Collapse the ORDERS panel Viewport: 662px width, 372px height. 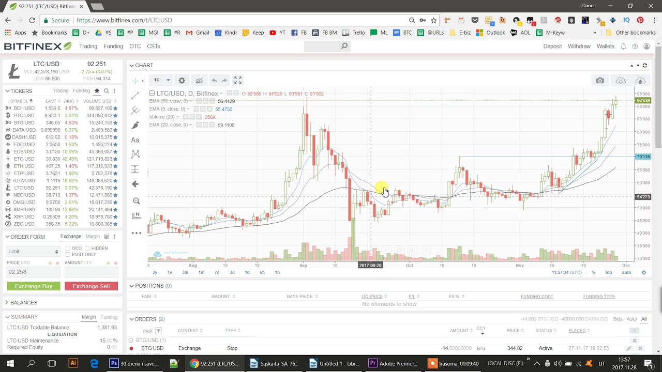(131, 319)
